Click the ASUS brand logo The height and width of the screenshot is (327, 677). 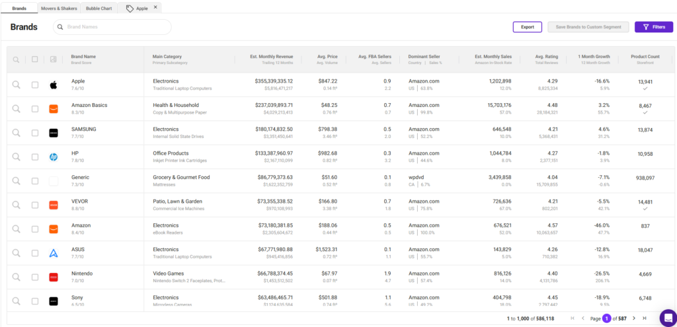point(54,253)
